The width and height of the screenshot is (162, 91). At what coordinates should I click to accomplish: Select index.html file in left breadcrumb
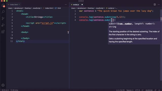(x=49, y=8)
